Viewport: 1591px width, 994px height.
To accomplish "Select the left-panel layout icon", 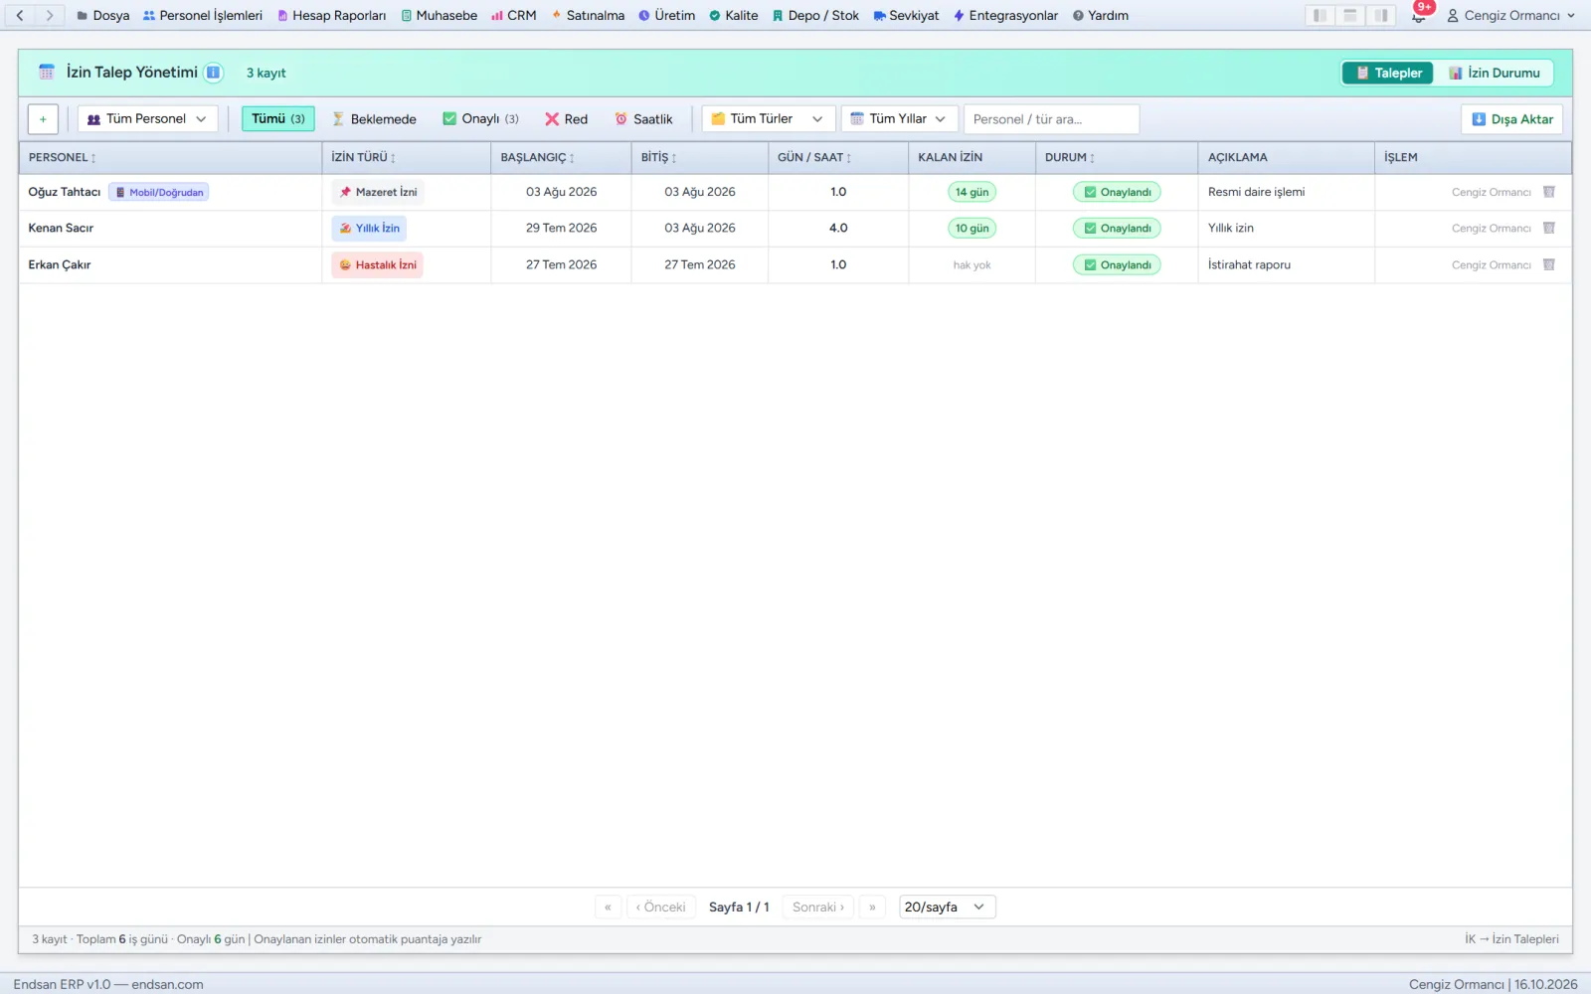I will click(1320, 16).
